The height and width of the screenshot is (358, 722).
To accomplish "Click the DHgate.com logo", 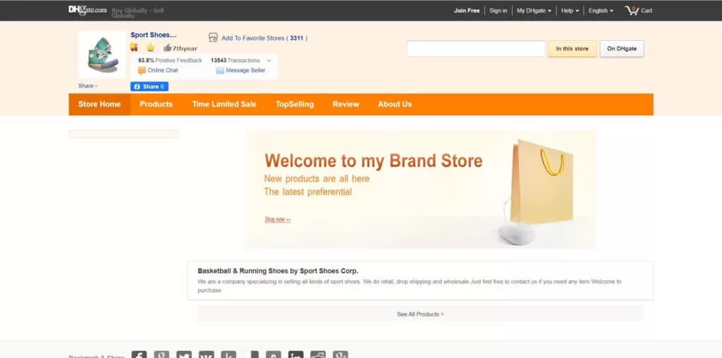I will click(x=87, y=10).
